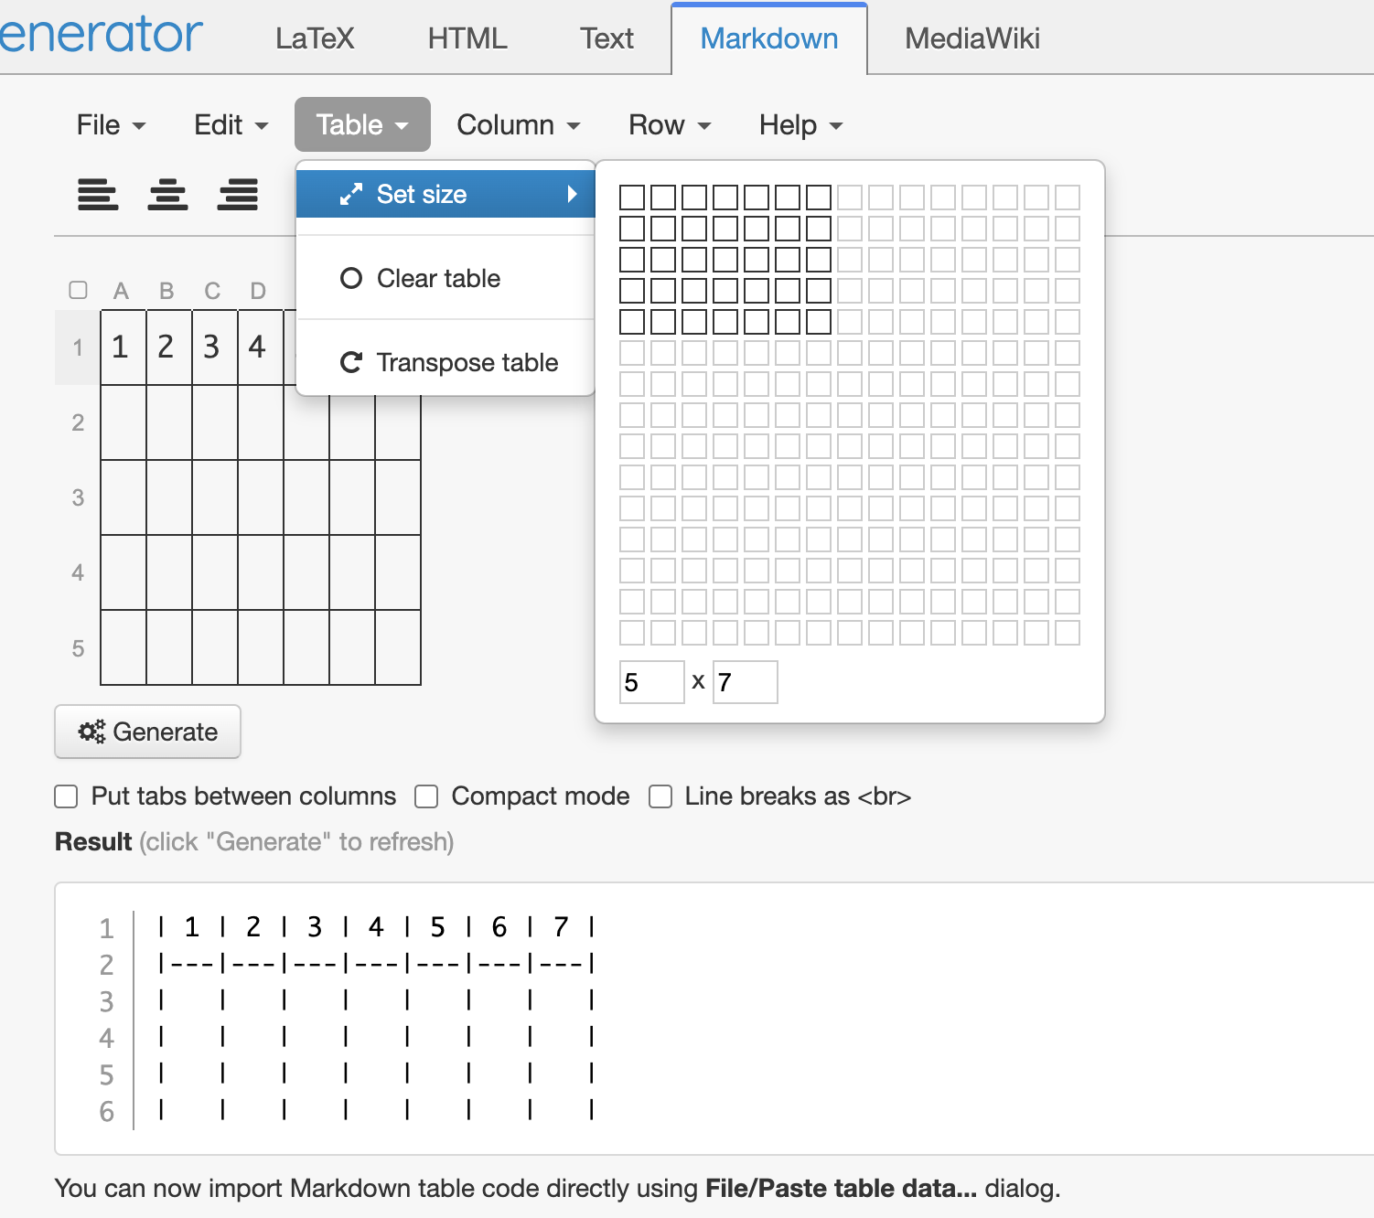Expand the Column dropdown menu
Image resolution: width=1374 pixels, height=1218 pixels.
518,125
